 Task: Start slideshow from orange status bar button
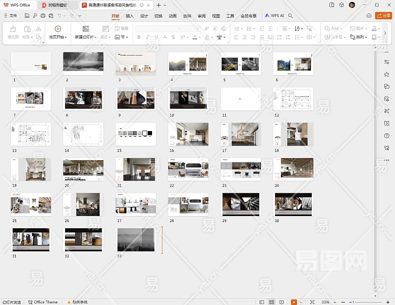click(294, 302)
